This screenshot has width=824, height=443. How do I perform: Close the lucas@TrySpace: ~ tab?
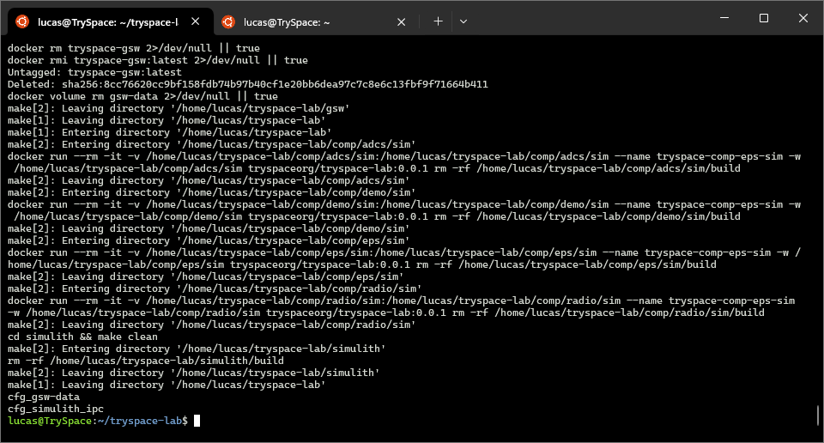401,22
